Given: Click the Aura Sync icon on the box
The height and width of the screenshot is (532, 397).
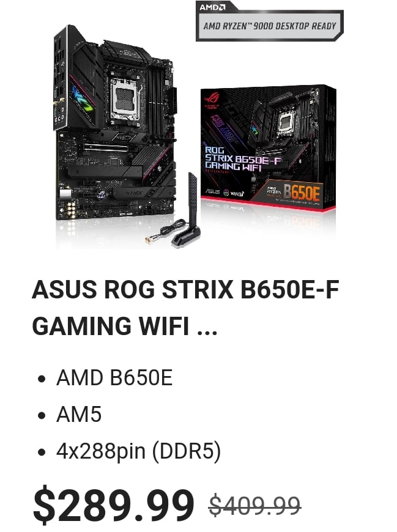Looking at the screenshot, I should pos(226,193).
